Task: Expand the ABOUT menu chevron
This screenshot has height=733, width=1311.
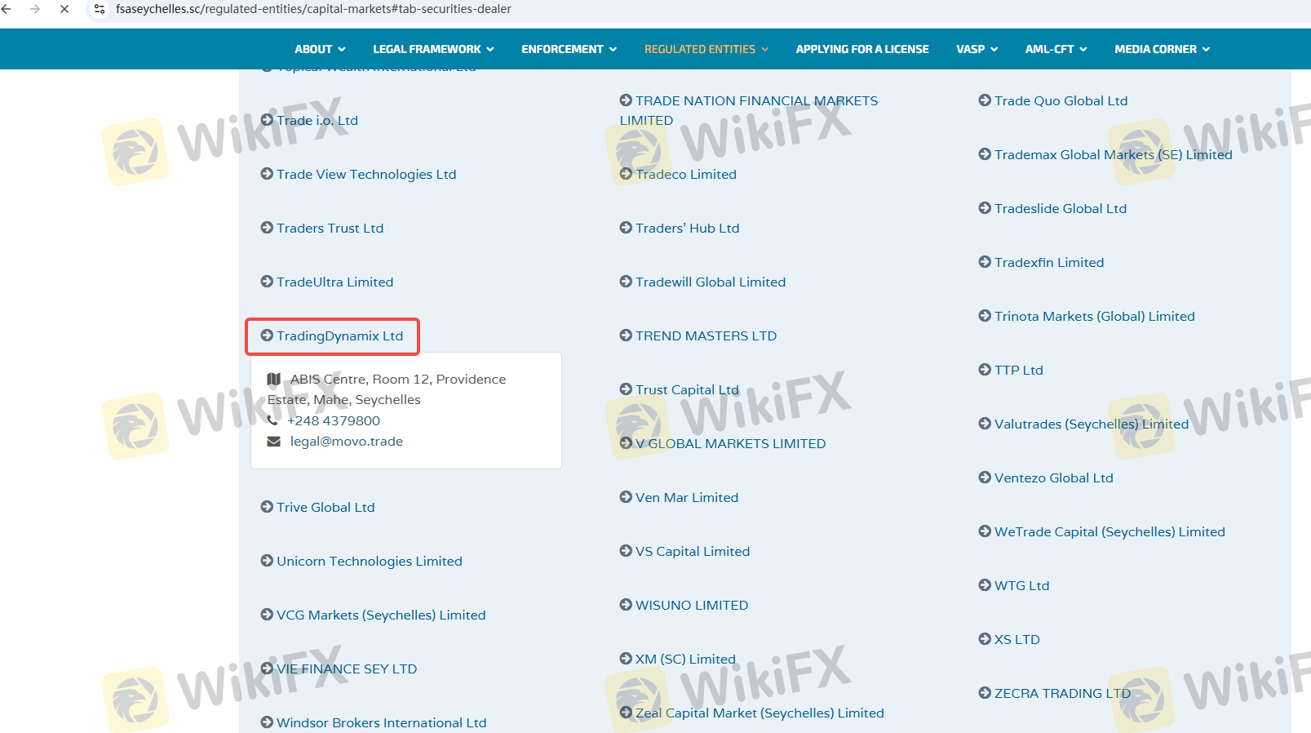Action: [x=342, y=50]
